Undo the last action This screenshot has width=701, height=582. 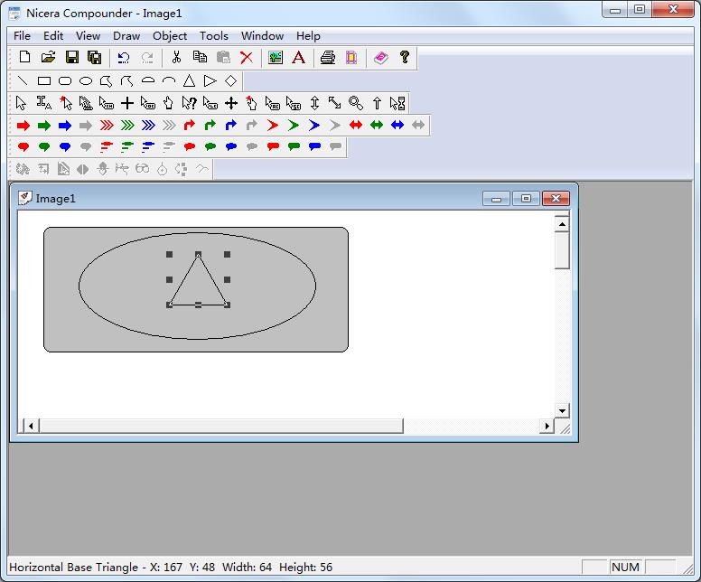pyautogui.click(x=124, y=57)
